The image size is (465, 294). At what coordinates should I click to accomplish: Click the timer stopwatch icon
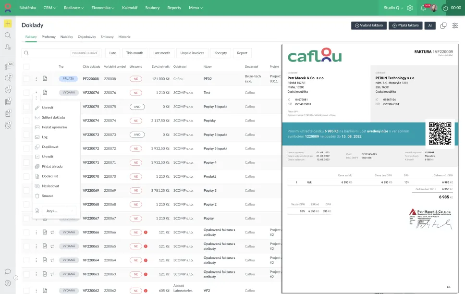tap(445, 8)
